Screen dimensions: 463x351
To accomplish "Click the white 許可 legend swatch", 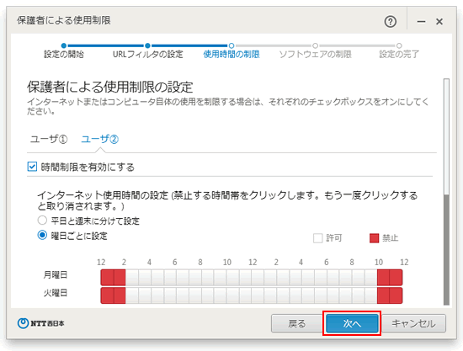I will click(x=317, y=238).
